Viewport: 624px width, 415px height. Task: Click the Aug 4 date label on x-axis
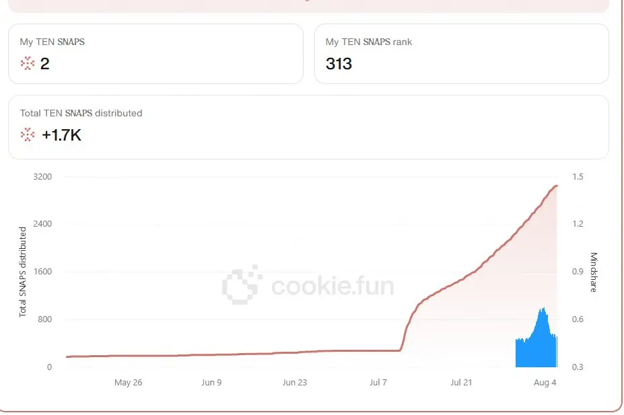pyautogui.click(x=545, y=383)
